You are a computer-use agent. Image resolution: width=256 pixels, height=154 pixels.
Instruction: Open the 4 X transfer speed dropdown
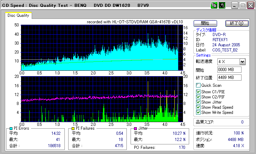click(x=242, y=62)
